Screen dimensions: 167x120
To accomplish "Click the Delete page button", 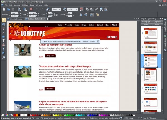I will pyautogui.click(x=146, y=24).
